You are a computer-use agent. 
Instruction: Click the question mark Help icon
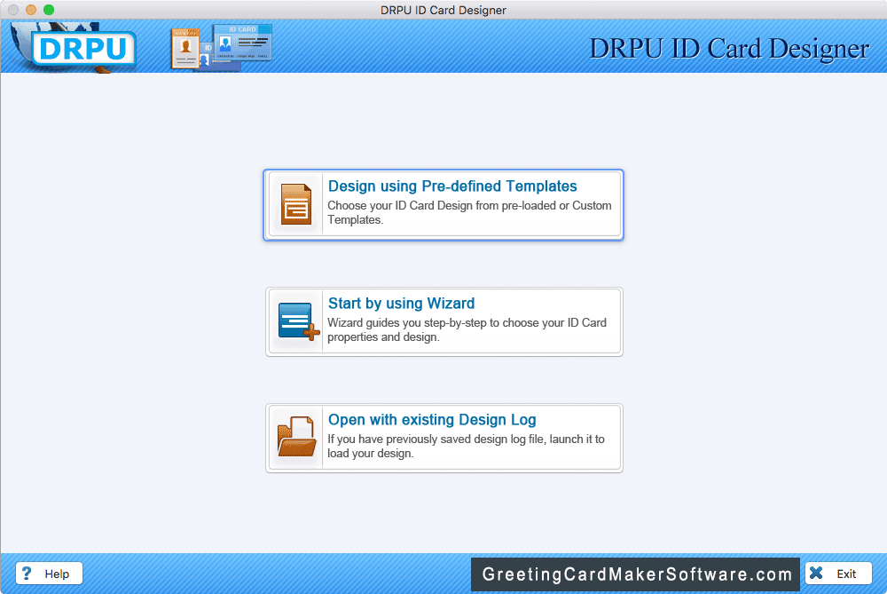(26, 573)
